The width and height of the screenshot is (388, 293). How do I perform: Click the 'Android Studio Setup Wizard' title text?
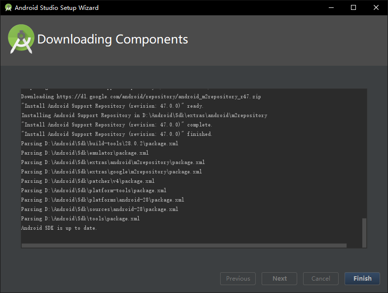coord(56,8)
